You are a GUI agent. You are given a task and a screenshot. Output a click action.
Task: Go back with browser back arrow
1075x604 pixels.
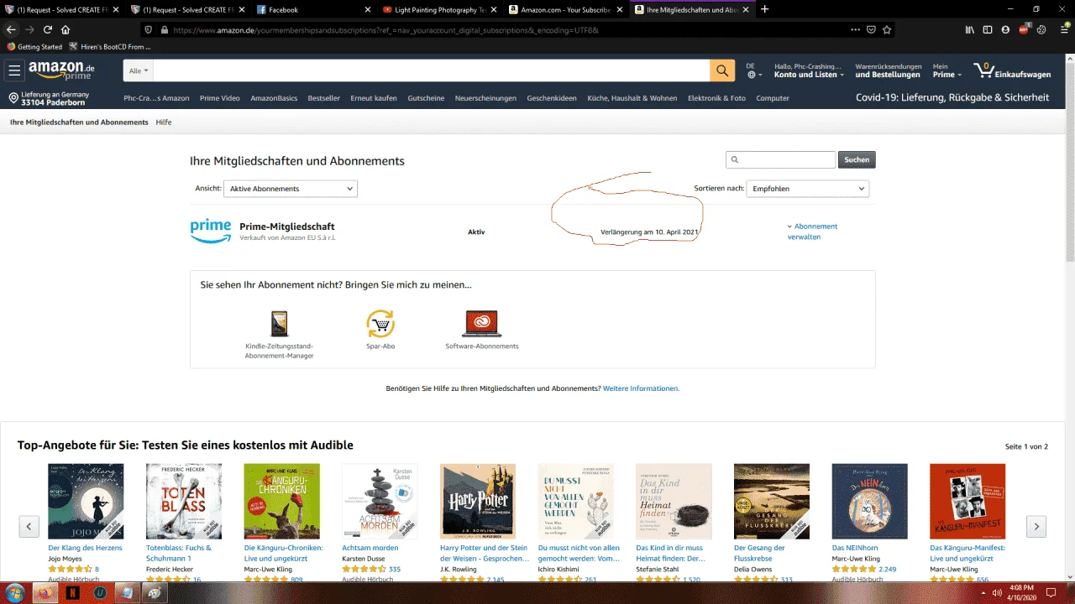click(x=12, y=29)
